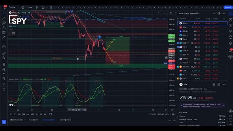
Task: Set chart range to 1D
Action: click(11, 114)
